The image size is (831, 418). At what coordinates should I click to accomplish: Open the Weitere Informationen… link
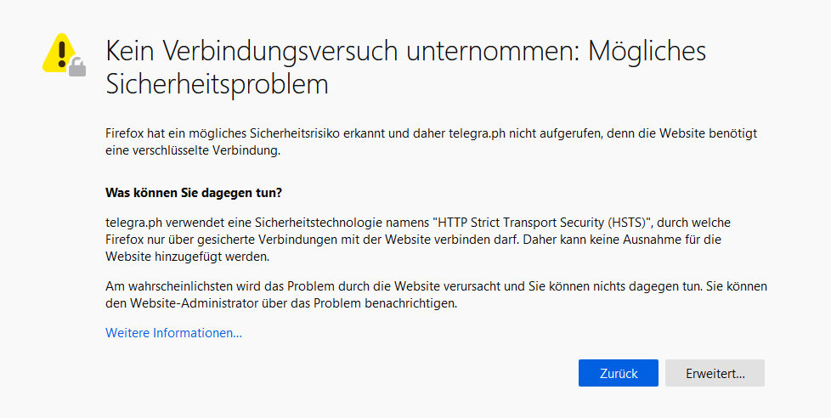[174, 333]
